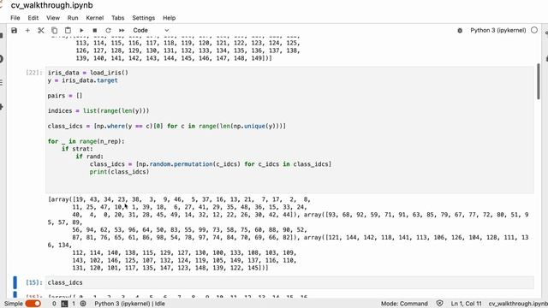Viewport: 548px width, 308px height.
Task: Open the Tabs menu
Action: (118, 18)
